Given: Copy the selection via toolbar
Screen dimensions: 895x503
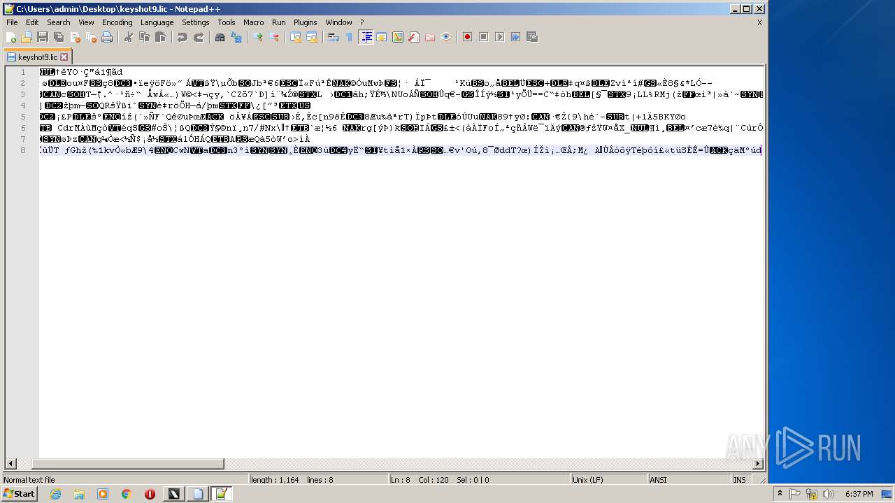Looking at the screenshot, I should coord(145,37).
